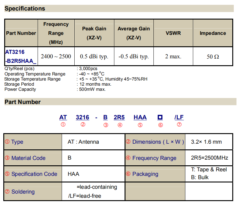The width and height of the screenshot is (238, 205).
Task: Click the underlined '2R5' code segment
Action: pyautogui.click(x=119, y=117)
